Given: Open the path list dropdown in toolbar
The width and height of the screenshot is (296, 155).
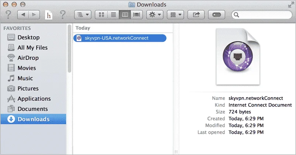Looking at the screenshot, I should (x=83, y=15).
